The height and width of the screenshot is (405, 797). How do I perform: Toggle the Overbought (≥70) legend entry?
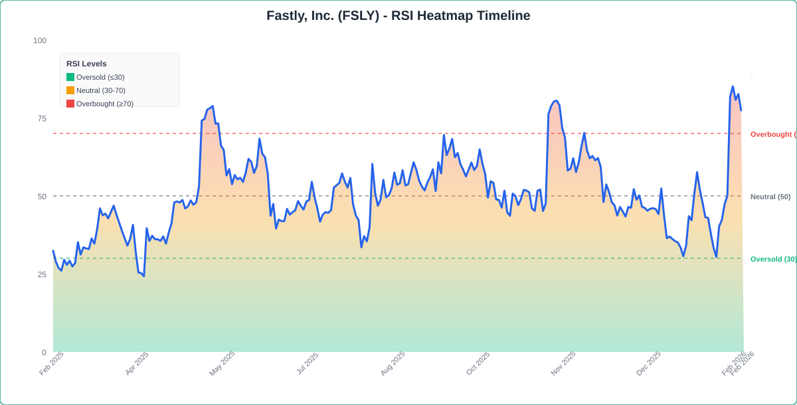click(105, 104)
